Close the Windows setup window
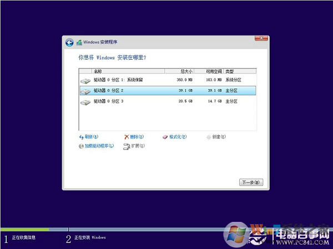Viewport: 333px width, 249px height. [262, 38]
